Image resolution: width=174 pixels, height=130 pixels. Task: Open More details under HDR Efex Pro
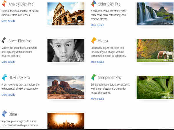(8, 95)
